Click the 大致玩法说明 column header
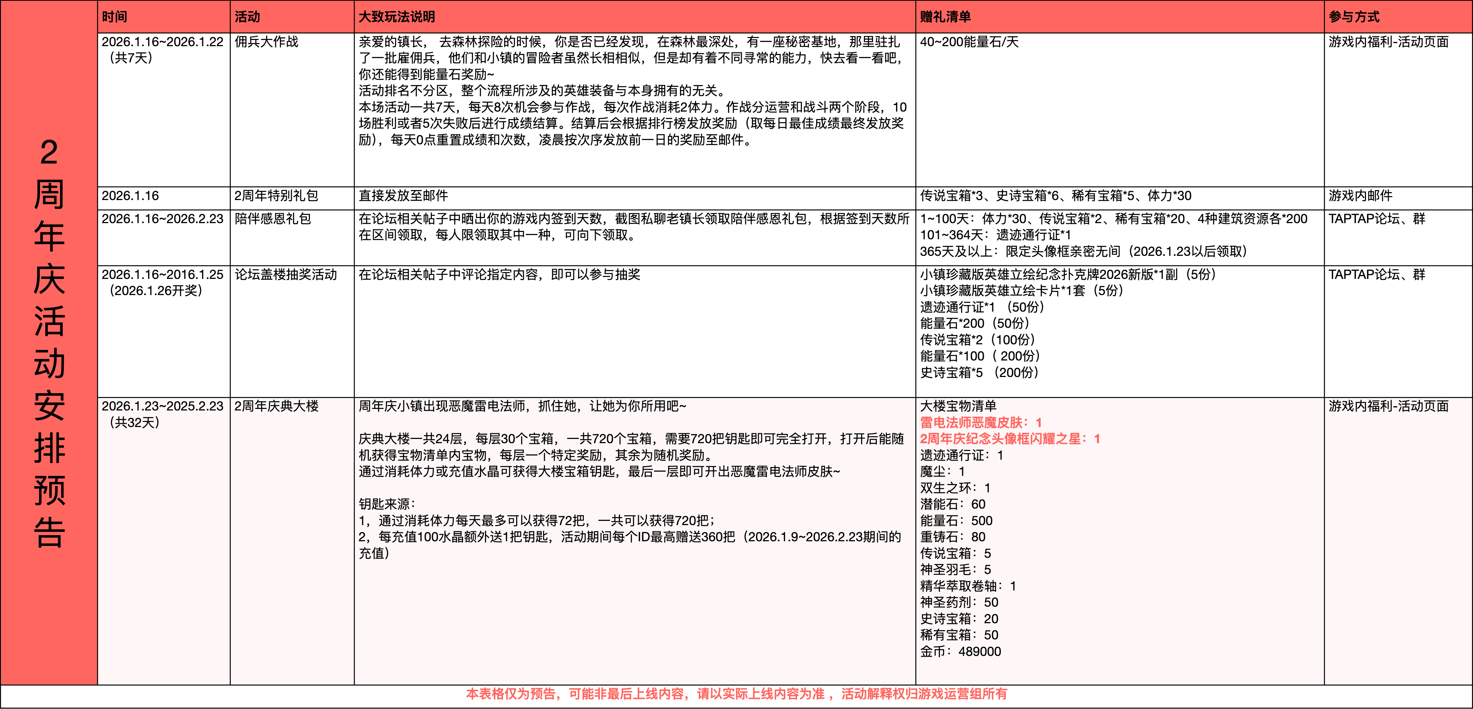Image resolution: width=1473 pixels, height=709 pixels. [x=396, y=17]
